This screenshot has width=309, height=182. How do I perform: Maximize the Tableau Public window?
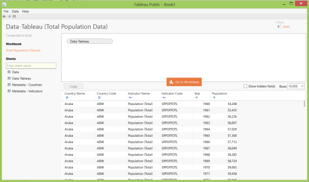(291, 3)
